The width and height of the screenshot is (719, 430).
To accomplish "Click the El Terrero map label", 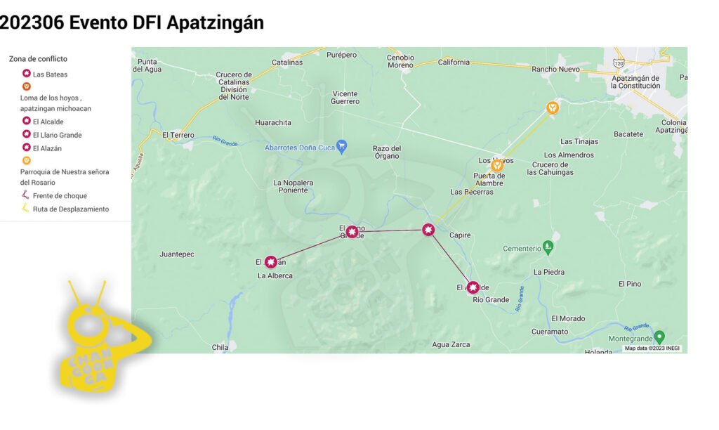I will [x=178, y=135].
